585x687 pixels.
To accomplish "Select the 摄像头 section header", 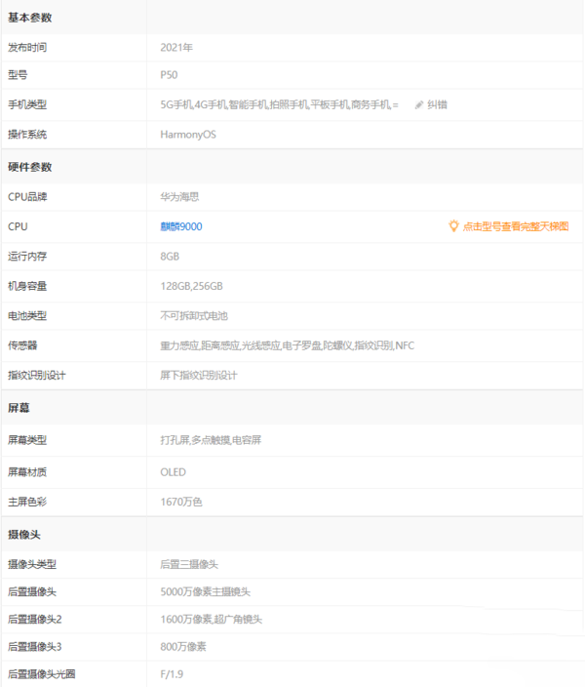I will [24, 535].
